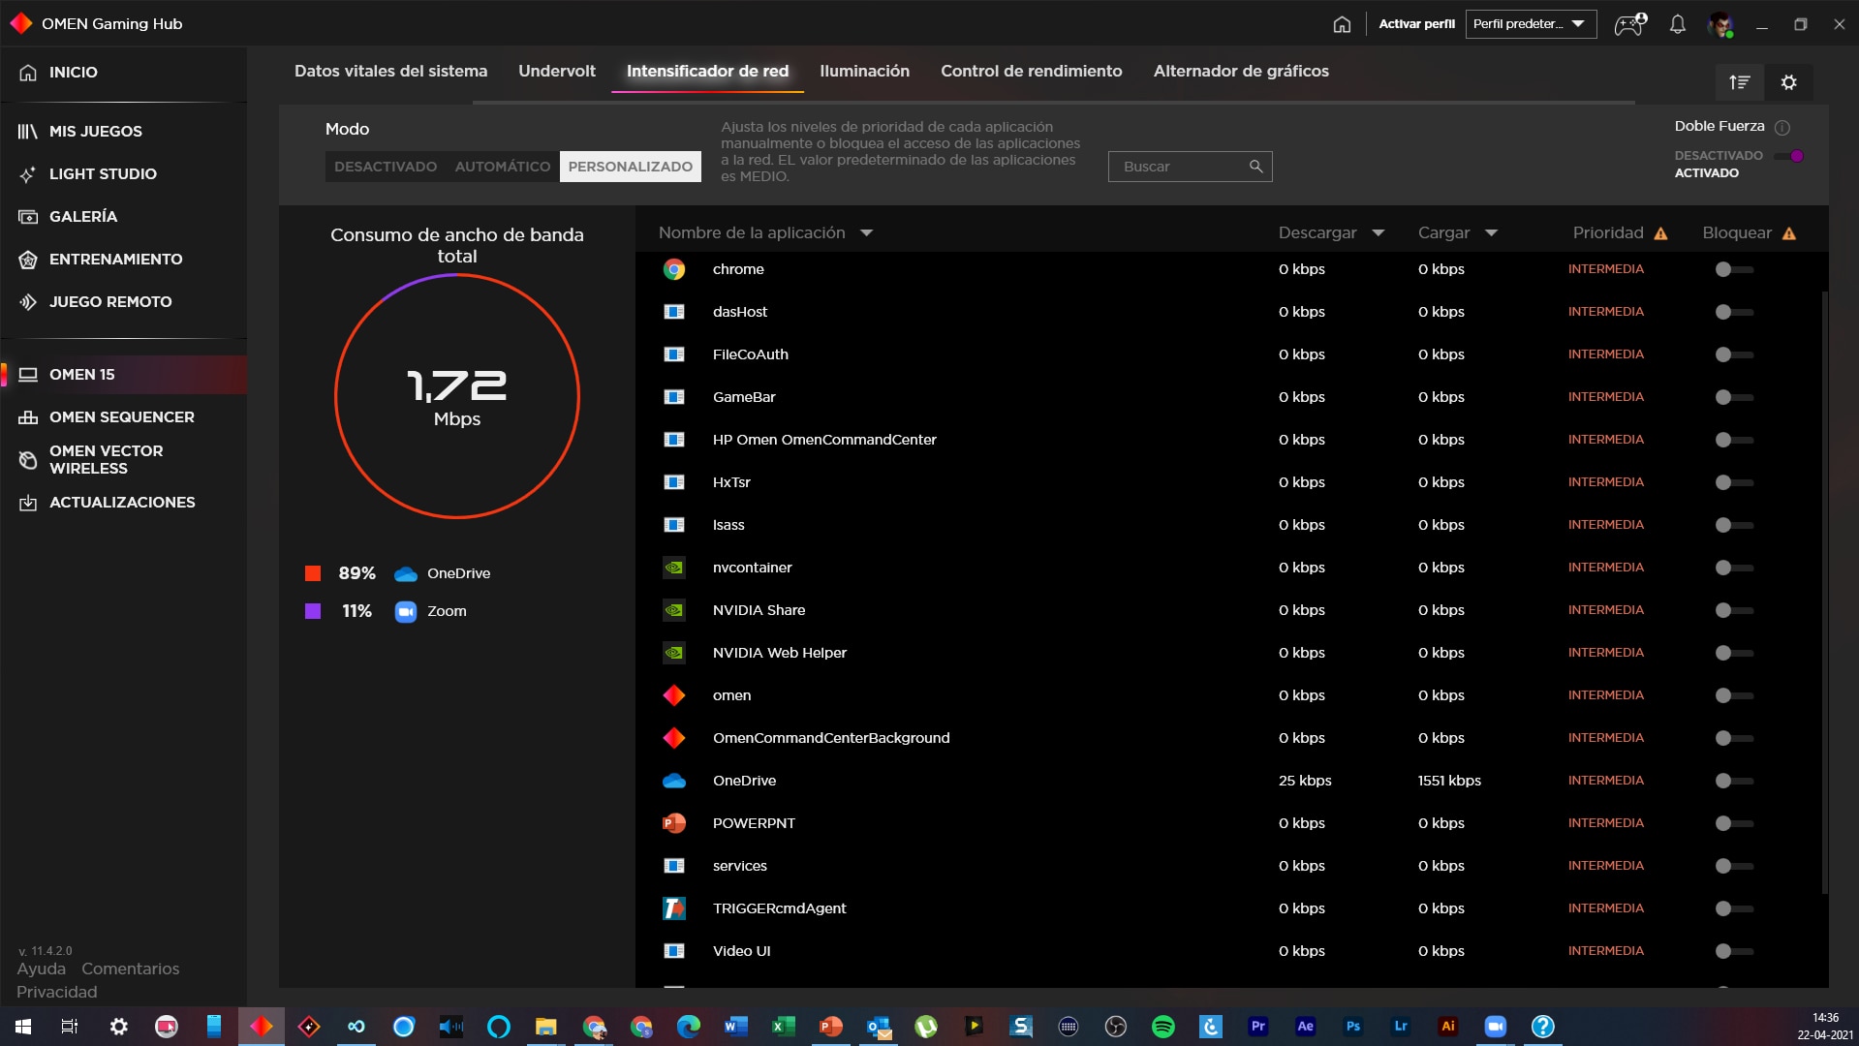Click the sort order icon beside the gear
1859x1046 pixels.
pos(1739,82)
